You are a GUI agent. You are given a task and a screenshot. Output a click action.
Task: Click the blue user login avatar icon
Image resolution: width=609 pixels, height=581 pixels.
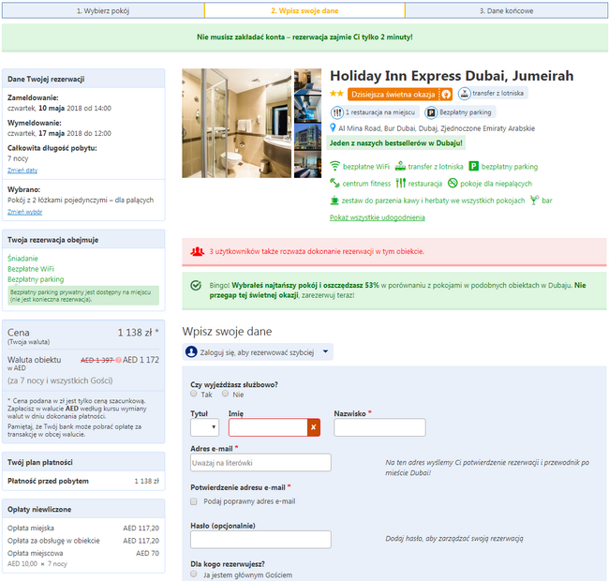coord(191,351)
